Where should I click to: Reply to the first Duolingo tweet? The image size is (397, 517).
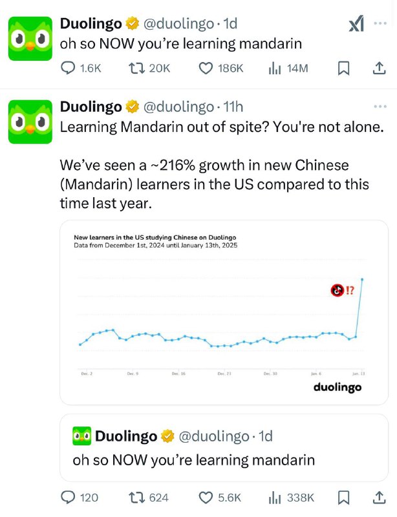coord(68,68)
